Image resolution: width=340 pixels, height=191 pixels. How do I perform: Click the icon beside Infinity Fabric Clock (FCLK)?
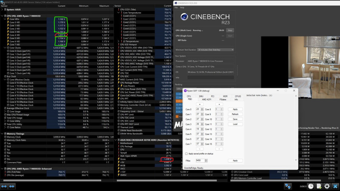[x=119, y=102]
